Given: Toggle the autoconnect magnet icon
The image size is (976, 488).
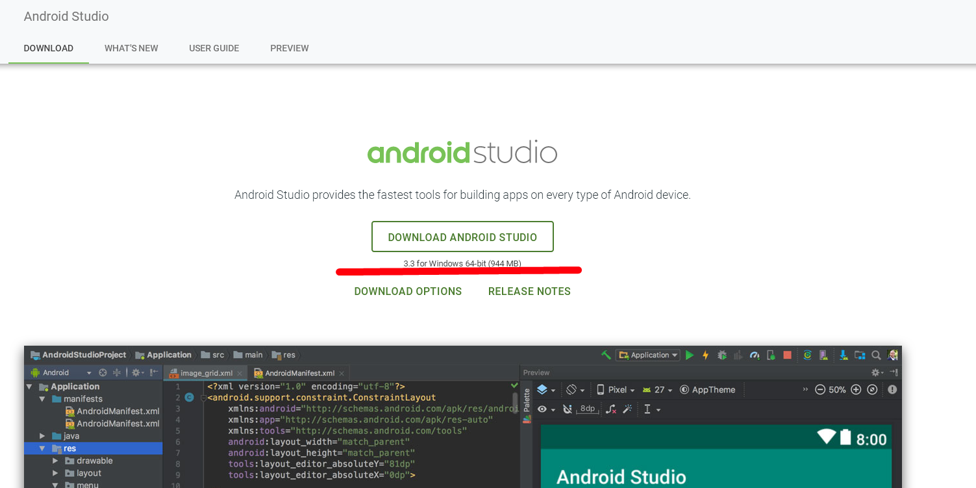Looking at the screenshot, I should [x=568, y=409].
